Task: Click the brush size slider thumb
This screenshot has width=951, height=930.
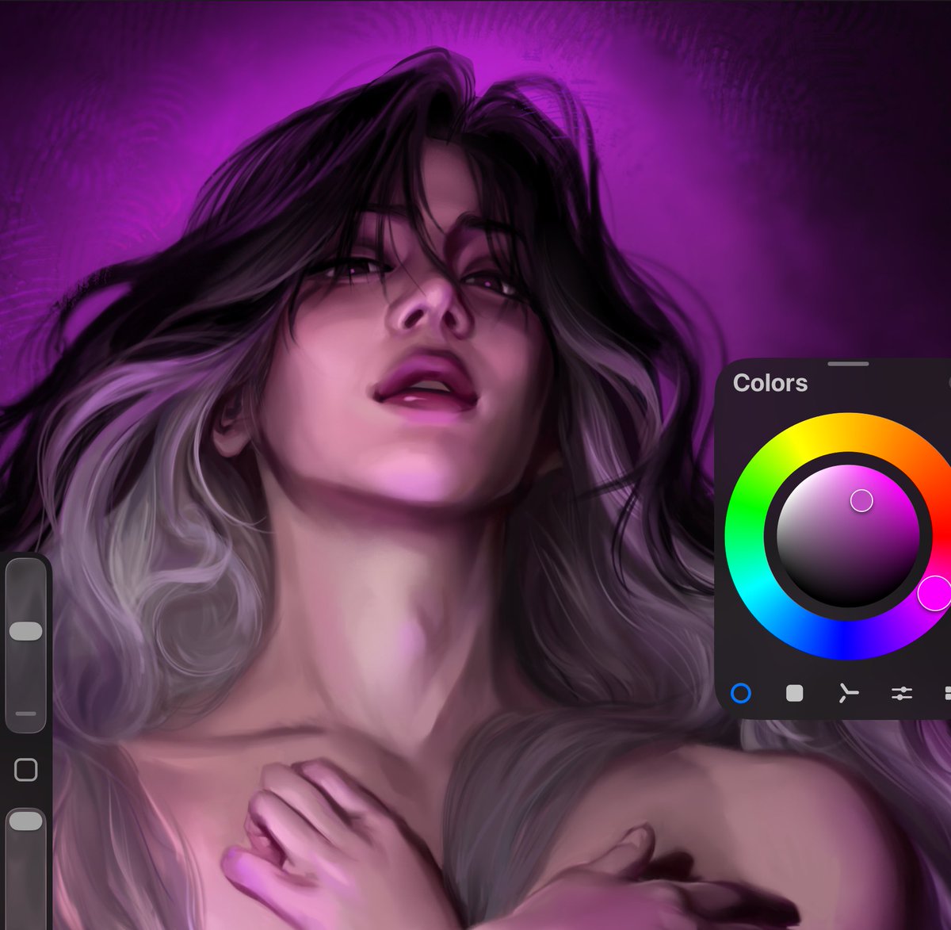Action: (25, 631)
